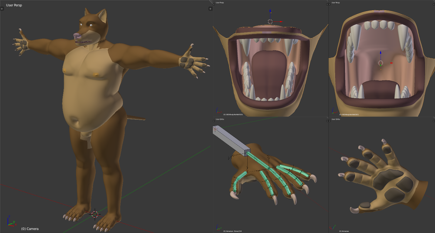Click the "GEO-Body-fat-Wolf.001" label in the front-facing tongue viewport
This screenshot has width=435, height=233.
234,115
